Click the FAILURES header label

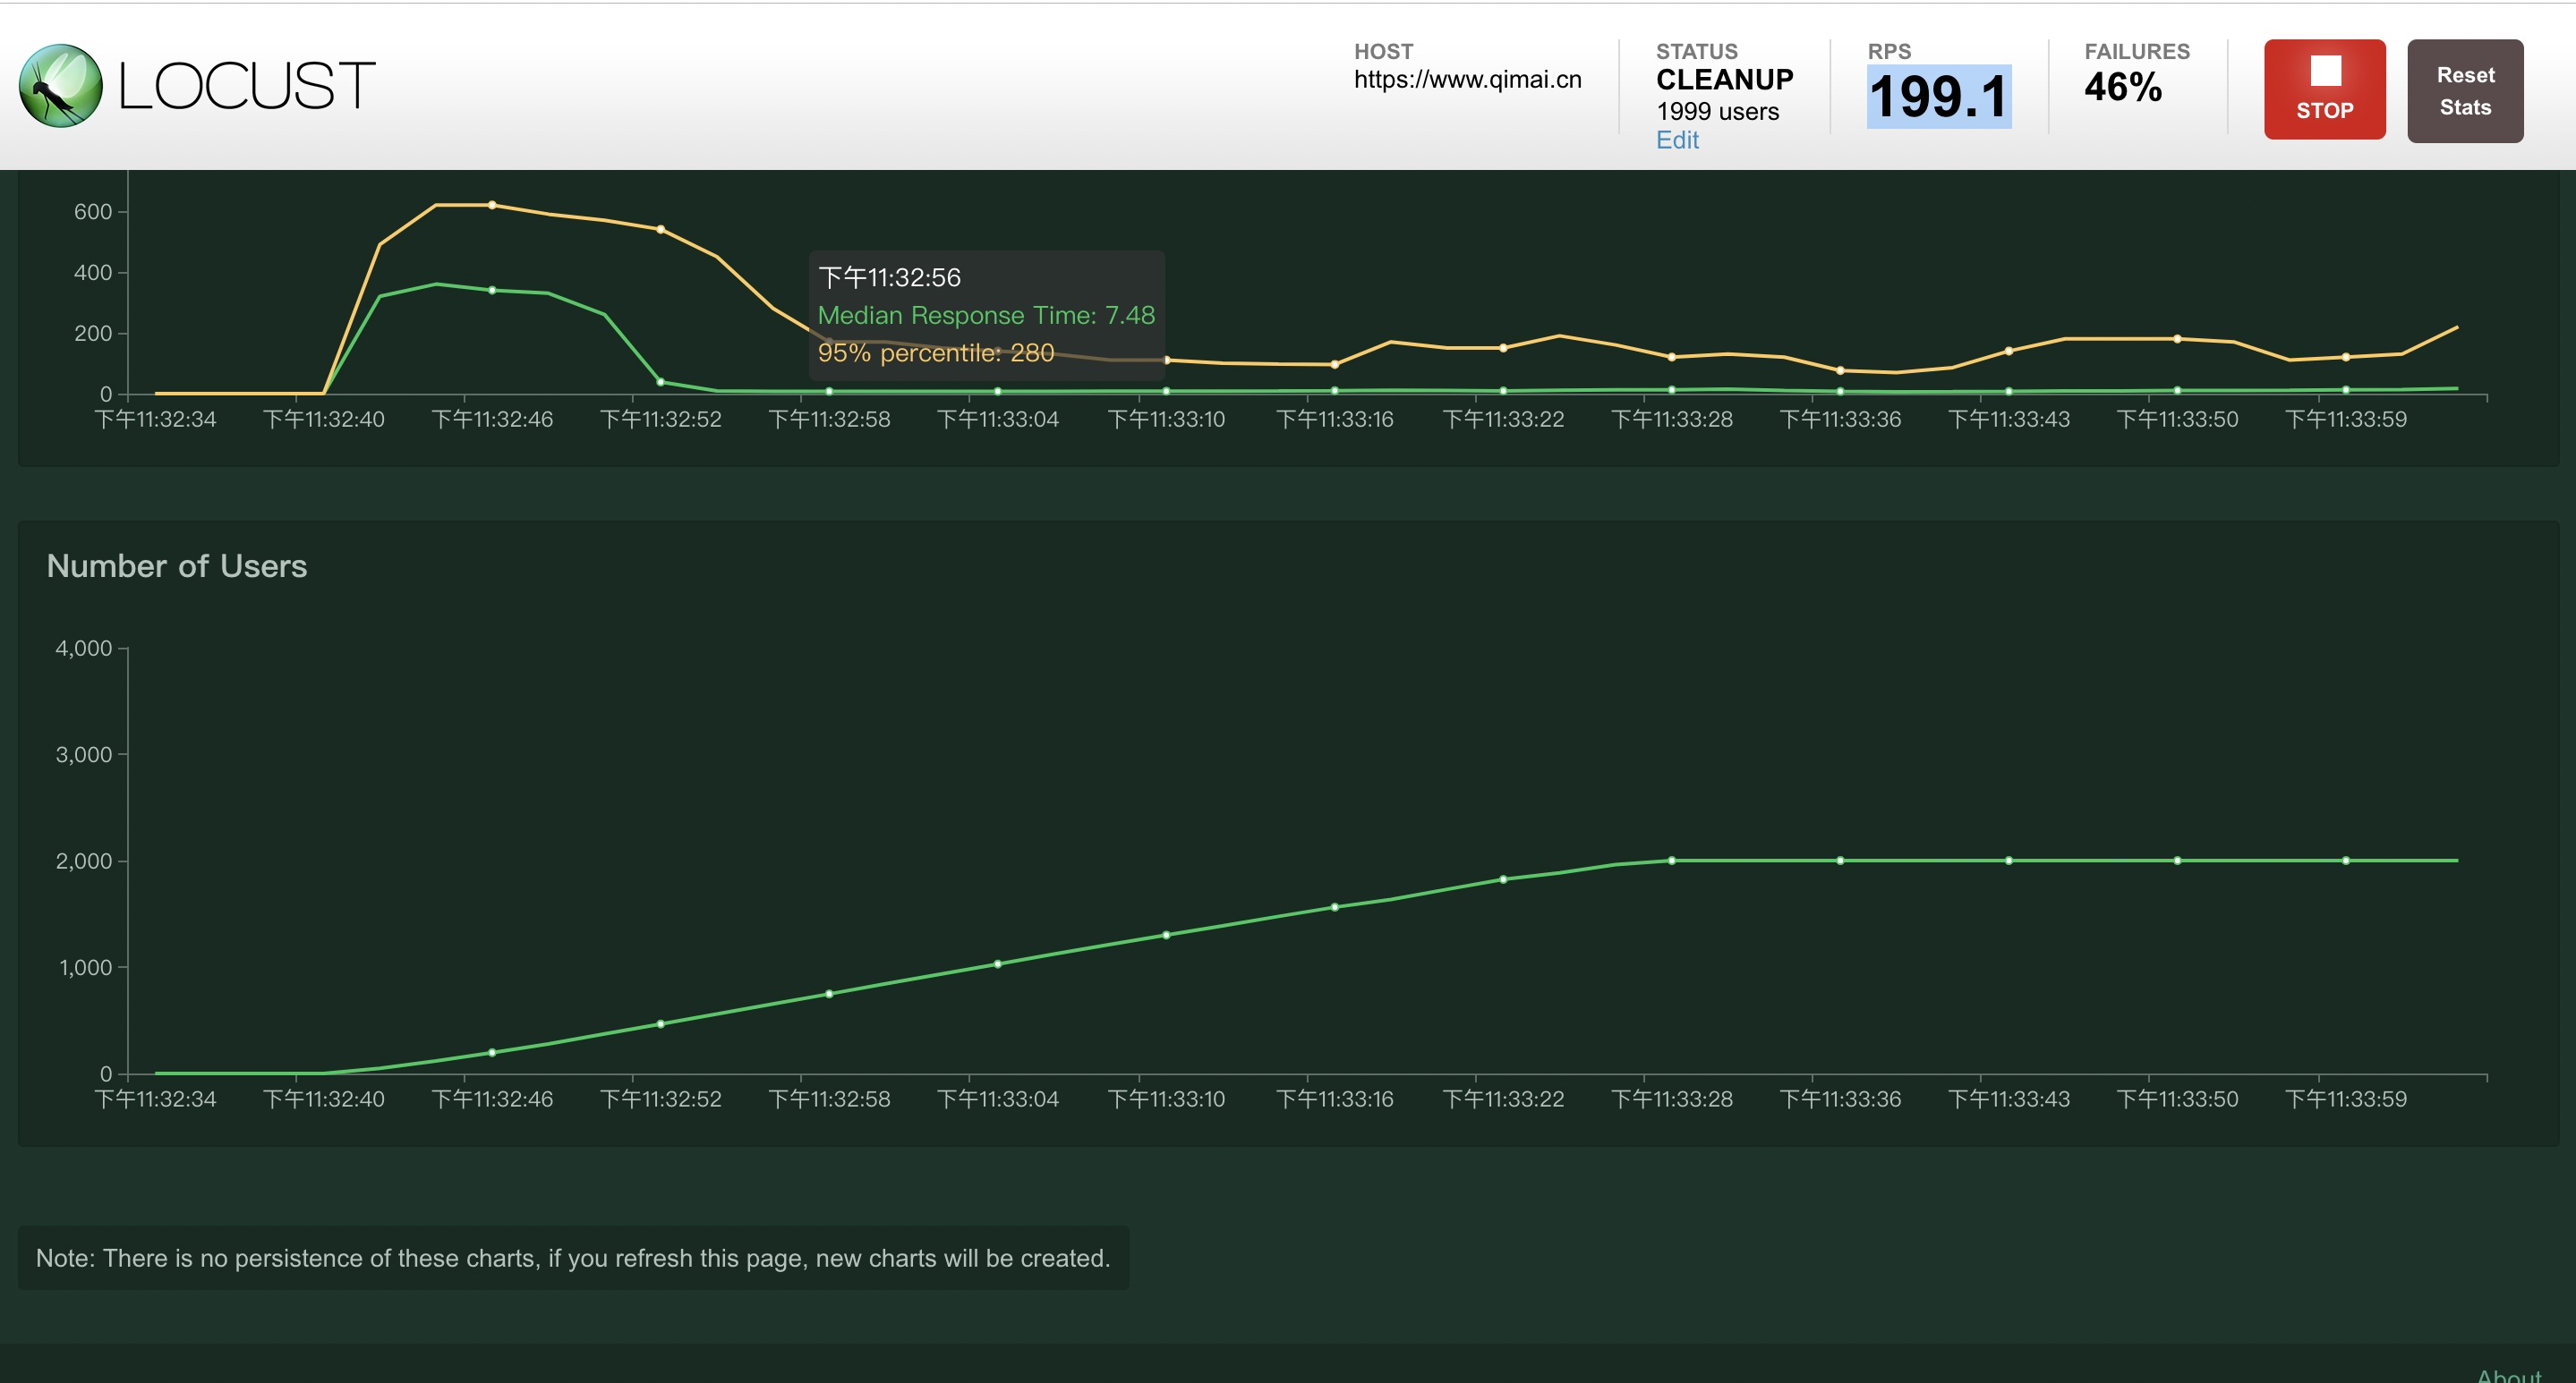pos(2137,51)
